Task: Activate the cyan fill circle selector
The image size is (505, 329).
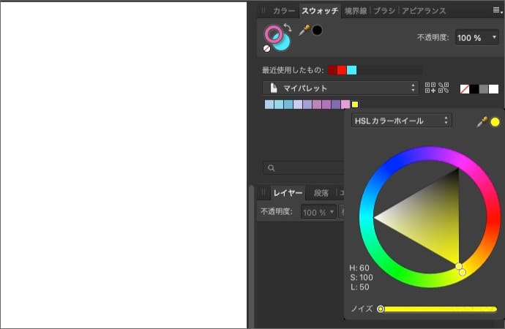Action: 283,43
